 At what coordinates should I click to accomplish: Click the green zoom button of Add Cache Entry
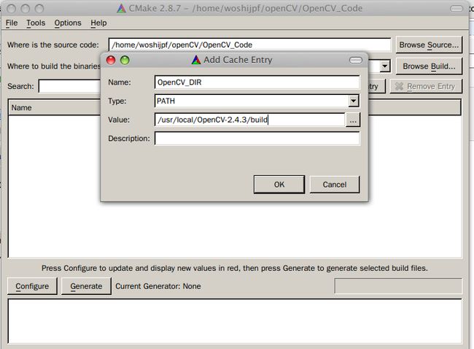125,60
